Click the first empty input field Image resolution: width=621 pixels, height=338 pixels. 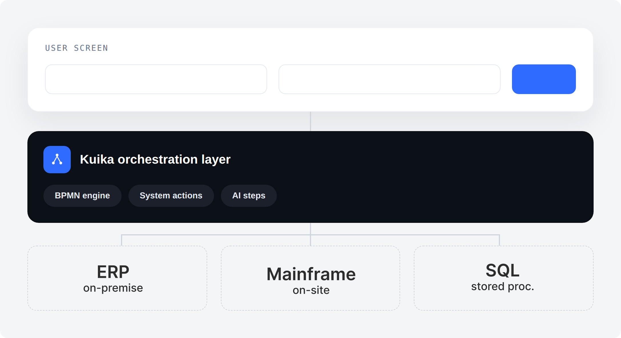[156, 79]
